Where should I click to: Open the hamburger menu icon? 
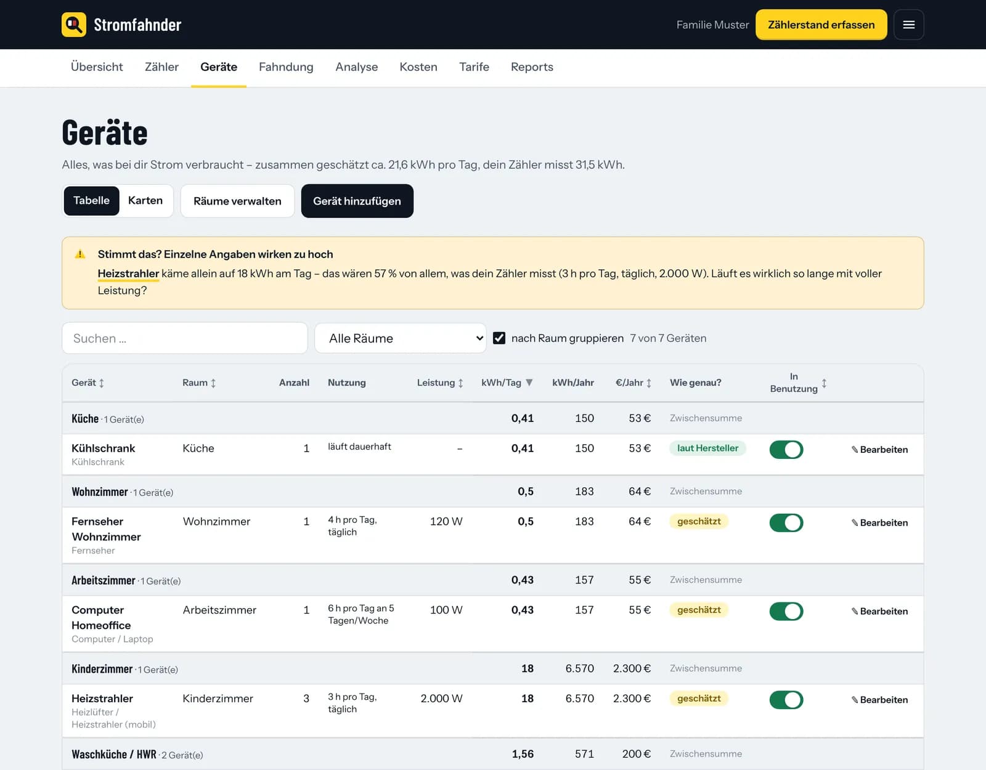click(x=908, y=25)
